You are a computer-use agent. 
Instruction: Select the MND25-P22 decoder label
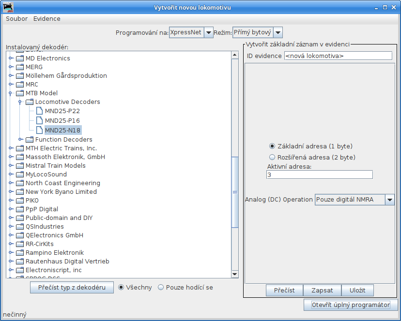(x=62, y=111)
